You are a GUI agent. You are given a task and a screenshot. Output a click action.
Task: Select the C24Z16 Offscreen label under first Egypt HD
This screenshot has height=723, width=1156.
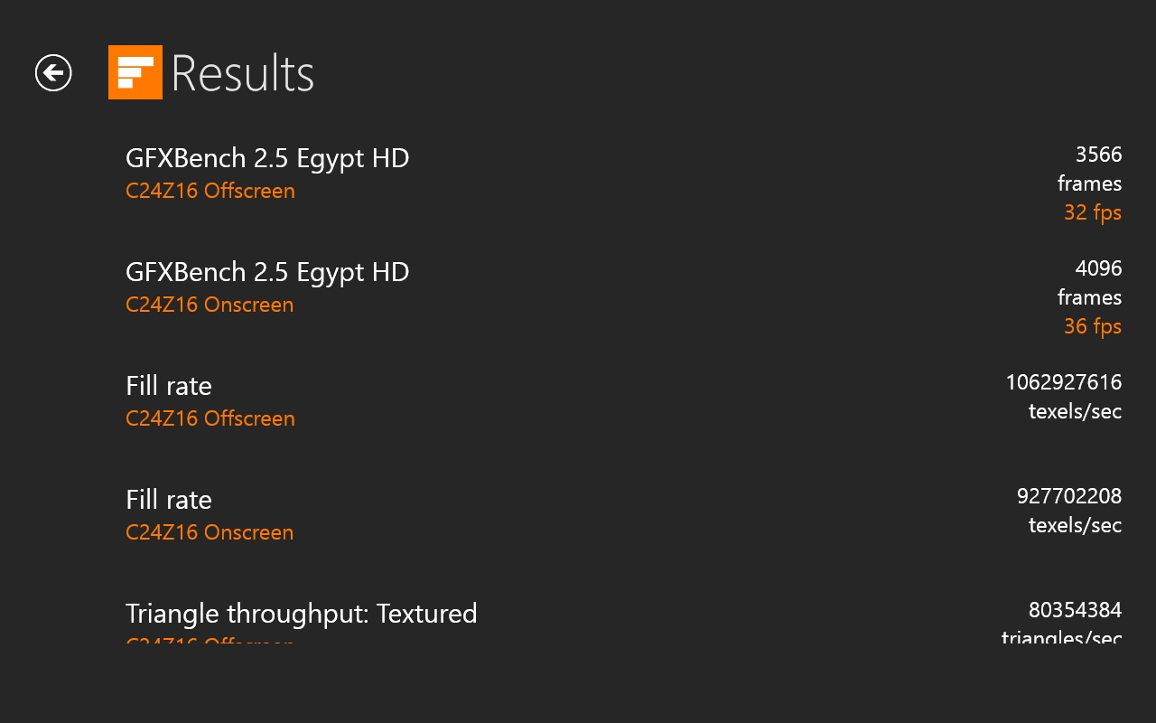210,191
